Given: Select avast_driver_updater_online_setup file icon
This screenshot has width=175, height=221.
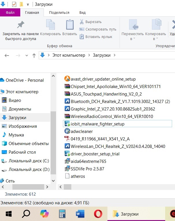Looking at the screenshot, I should tap(67, 79).
